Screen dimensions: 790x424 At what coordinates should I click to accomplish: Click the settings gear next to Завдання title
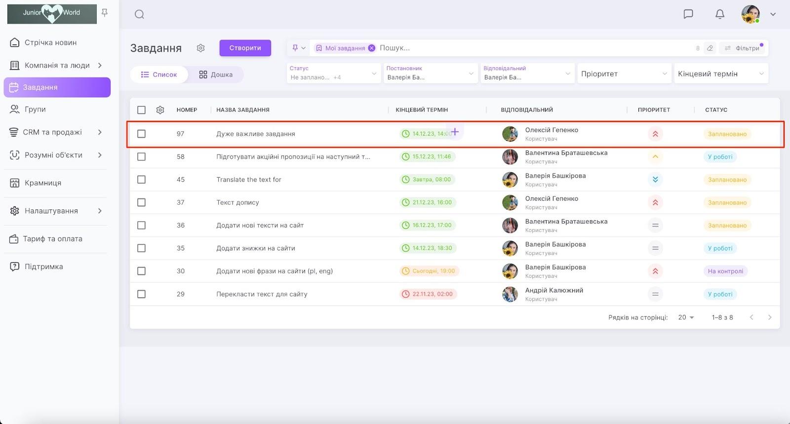point(200,48)
